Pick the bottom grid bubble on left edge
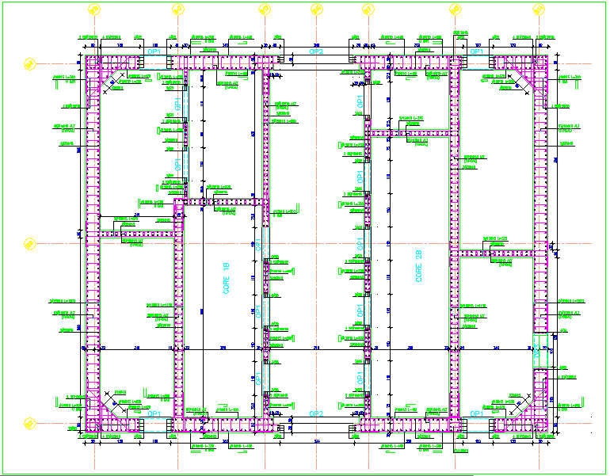610x476 pixels. click(29, 422)
